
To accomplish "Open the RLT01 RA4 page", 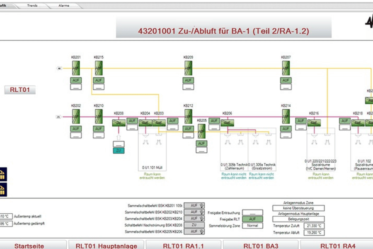I will [338, 245].
